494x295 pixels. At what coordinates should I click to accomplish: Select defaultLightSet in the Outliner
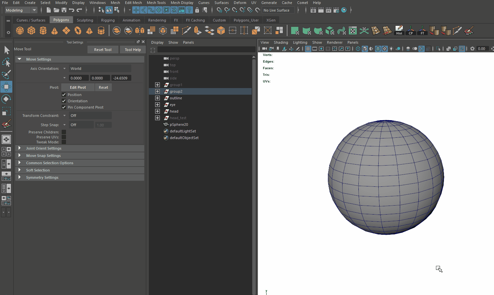(183, 131)
